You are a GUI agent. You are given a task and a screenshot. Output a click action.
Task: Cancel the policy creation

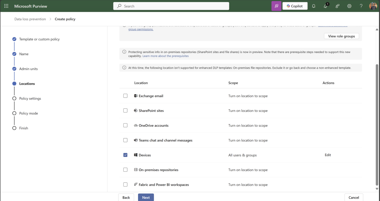coord(354,197)
